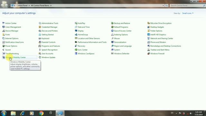Refresh the Control Panel address bar
This screenshot has width=206, height=116.
[x=167, y=6]
